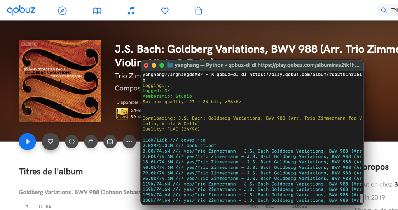This screenshot has height=210, width=398.
Task: Click the Hi-Res Audio badge
Action: [x=122, y=113]
